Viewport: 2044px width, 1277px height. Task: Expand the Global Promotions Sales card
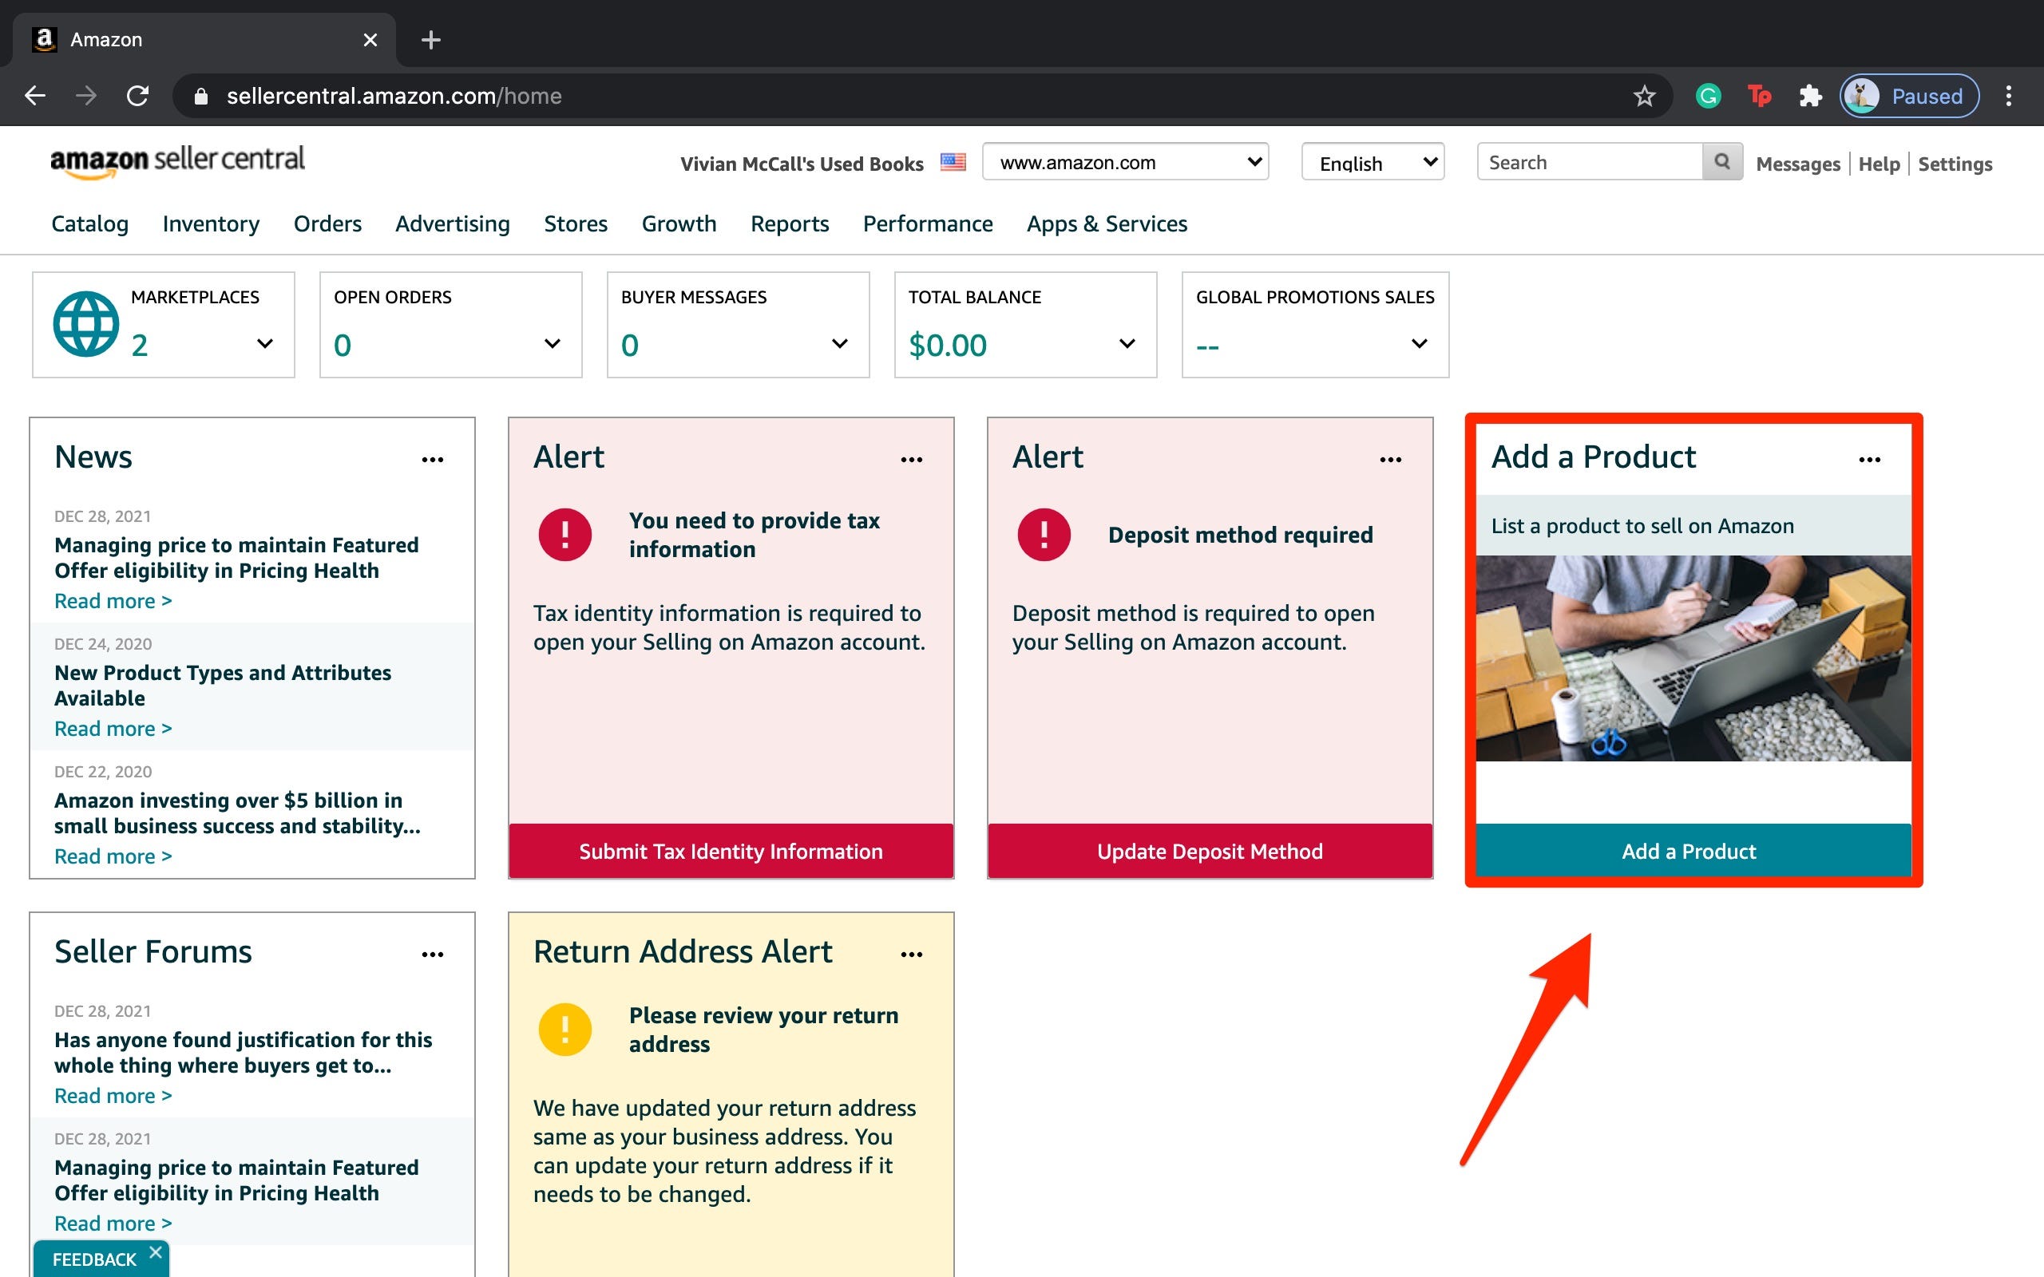click(x=1419, y=344)
